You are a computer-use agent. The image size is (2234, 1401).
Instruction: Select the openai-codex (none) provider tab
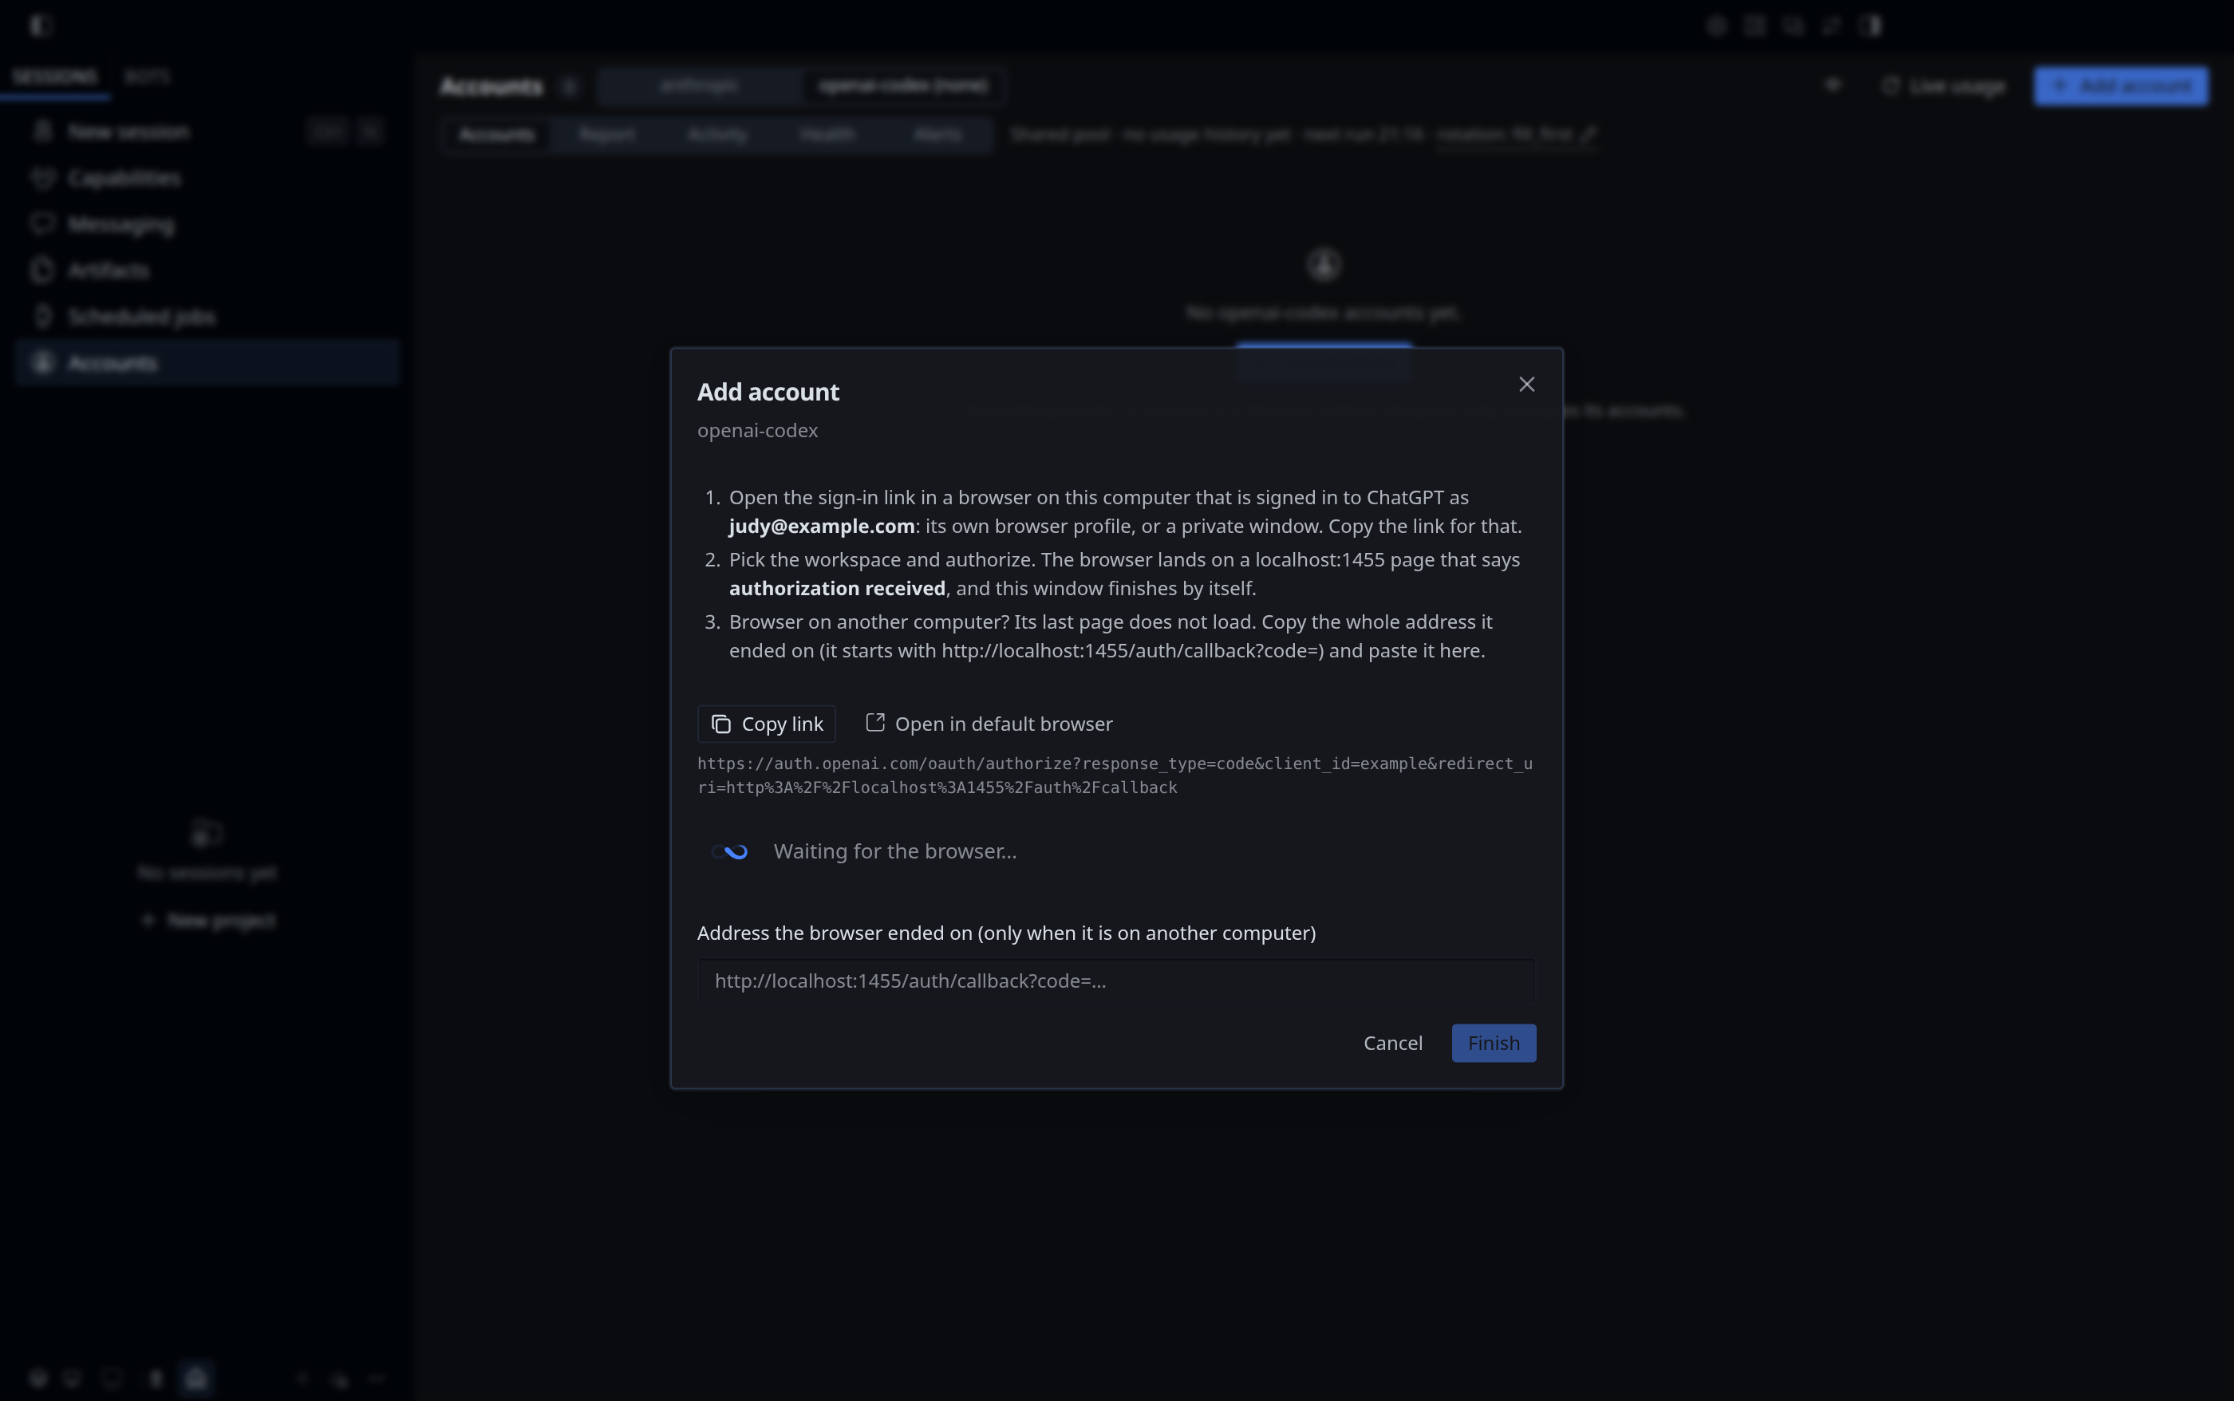click(x=902, y=86)
